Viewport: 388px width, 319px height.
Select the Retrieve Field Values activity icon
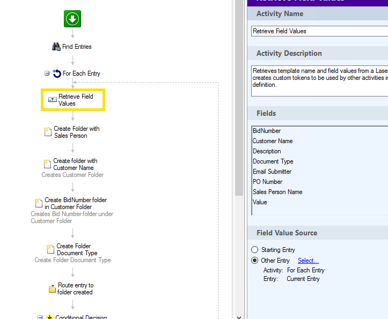tap(52, 100)
